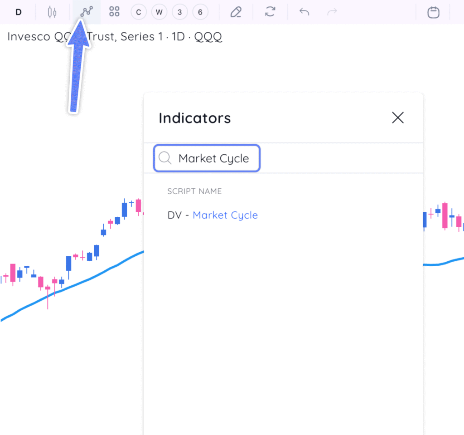Undo the last chart action
The image size is (464, 435).
[x=304, y=12]
